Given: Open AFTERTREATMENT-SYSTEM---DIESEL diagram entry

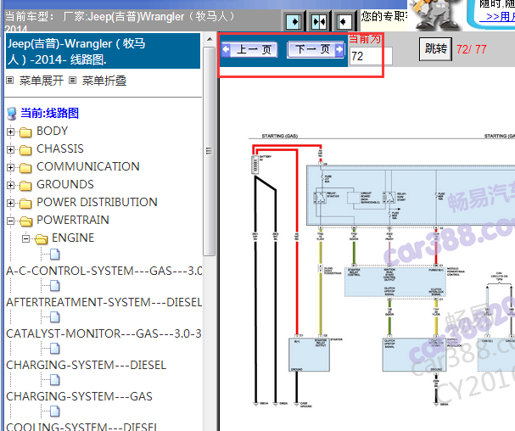Looking at the screenshot, I should click(104, 302).
